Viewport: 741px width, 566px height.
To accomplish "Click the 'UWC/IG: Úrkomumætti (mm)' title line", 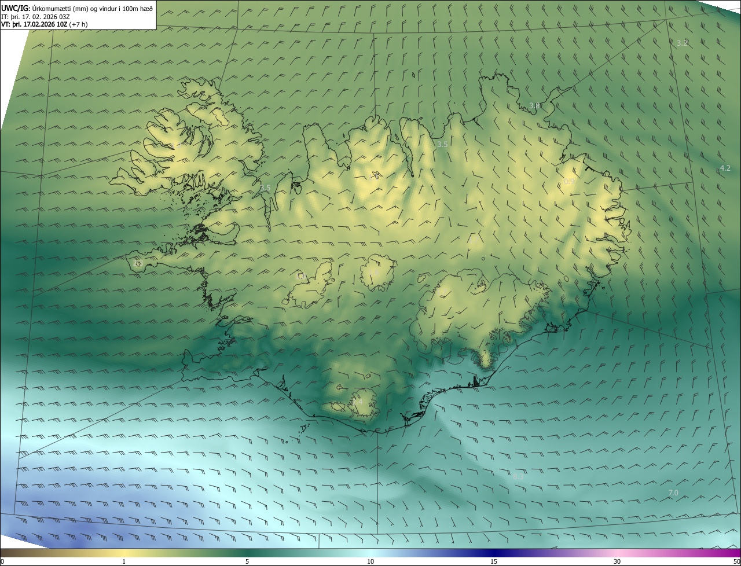I will pyautogui.click(x=78, y=8).
